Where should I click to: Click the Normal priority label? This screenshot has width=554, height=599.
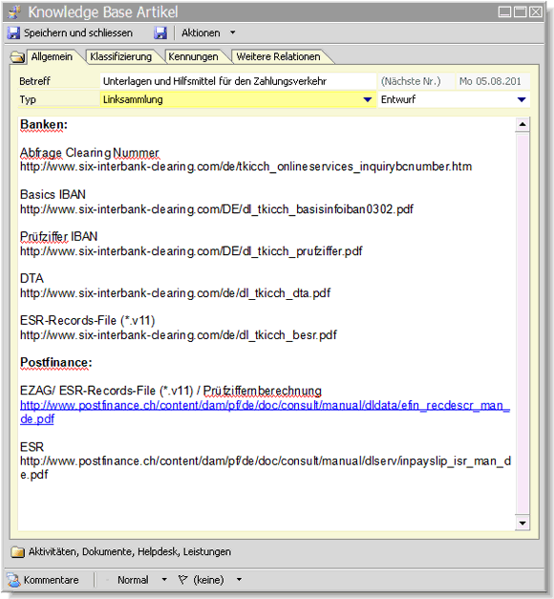(133, 580)
